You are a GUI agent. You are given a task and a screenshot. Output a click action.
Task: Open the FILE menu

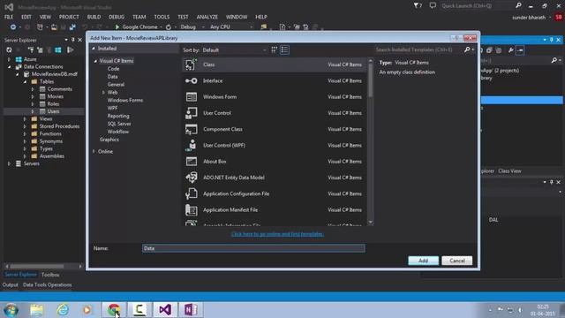coord(9,17)
